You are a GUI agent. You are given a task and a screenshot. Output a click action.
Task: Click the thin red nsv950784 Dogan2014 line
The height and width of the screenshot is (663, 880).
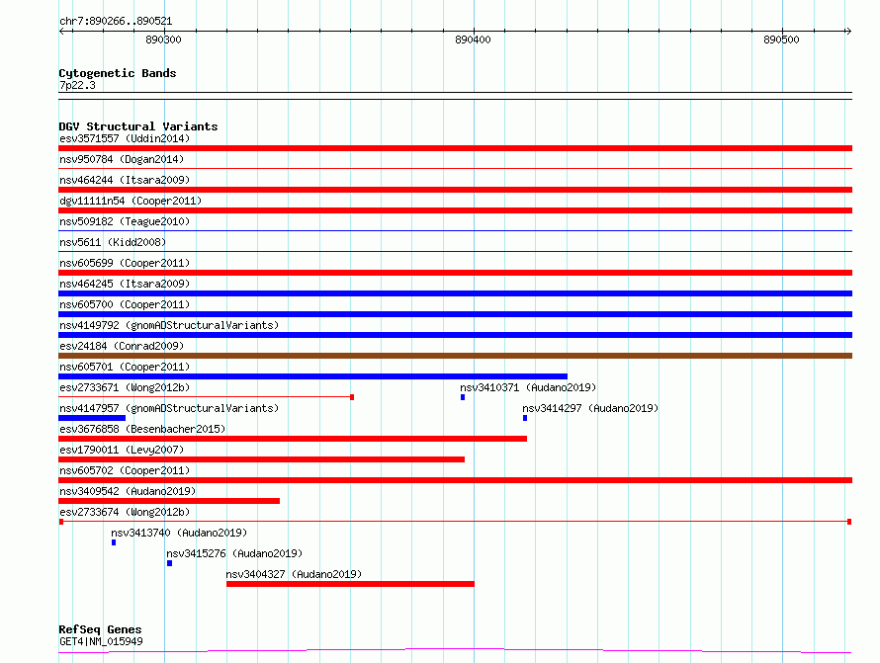455,168
